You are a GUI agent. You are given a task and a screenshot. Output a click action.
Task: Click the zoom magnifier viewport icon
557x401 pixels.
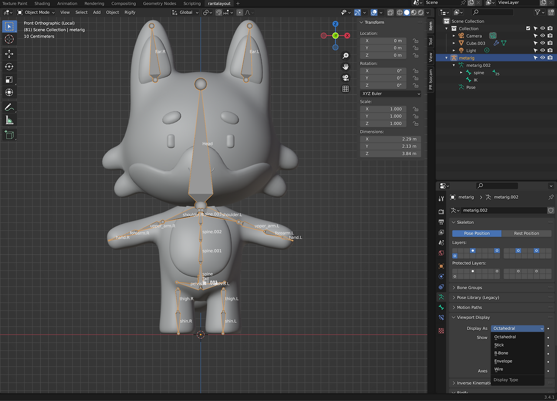[346, 56]
